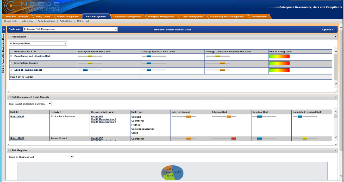Screen dimensions: 344x182
Task: Click the Risk Register panel drag-handle icon
Action: pyautogui.click(x=10, y=150)
